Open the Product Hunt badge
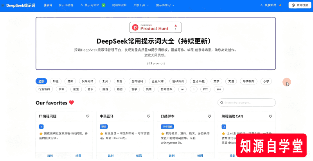This screenshot has height=161, width=313. point(155,27)
